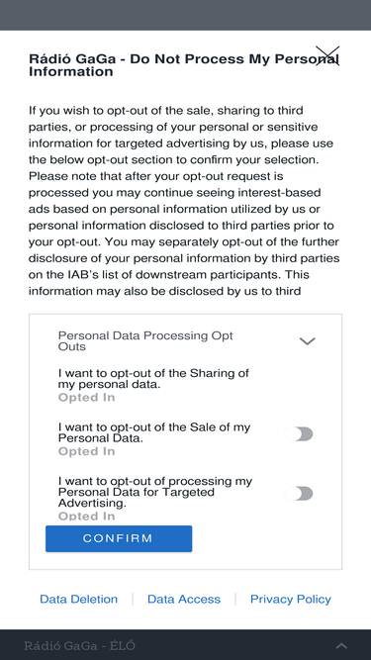Click the blue CONFIRM button
Screen dimensions: 371x660
(x=119, y=538)
